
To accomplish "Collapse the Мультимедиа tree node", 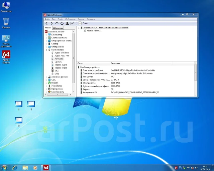I will tap(46, 50).
